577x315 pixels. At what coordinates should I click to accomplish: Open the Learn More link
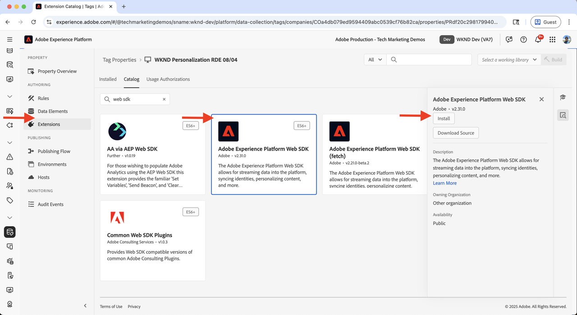click(x=444, y=183)
